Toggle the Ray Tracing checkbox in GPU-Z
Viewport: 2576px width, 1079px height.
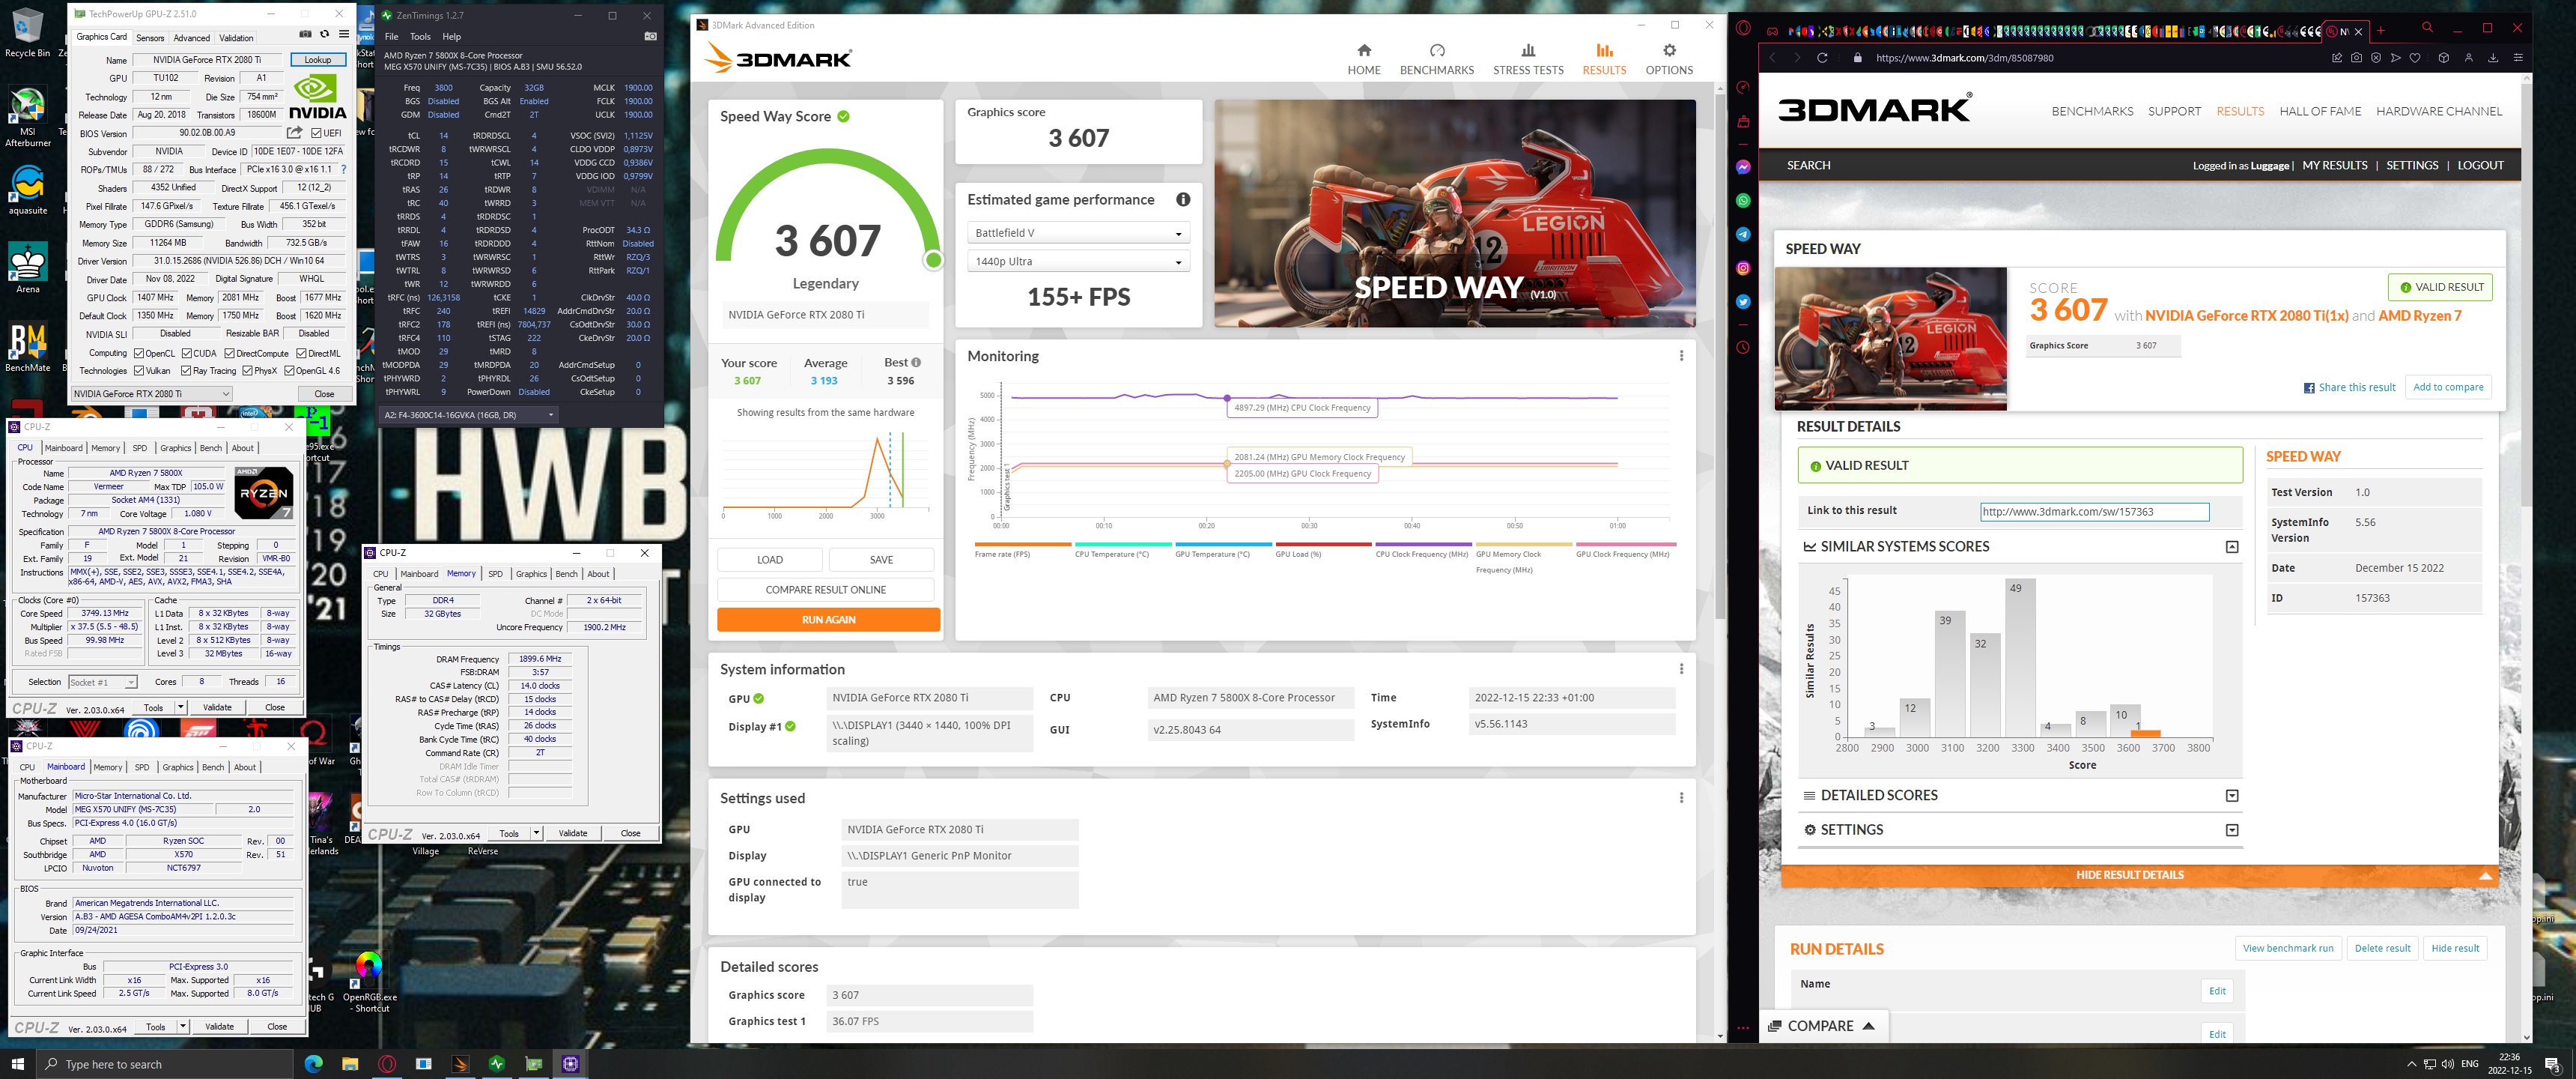[x=186, y=370]
